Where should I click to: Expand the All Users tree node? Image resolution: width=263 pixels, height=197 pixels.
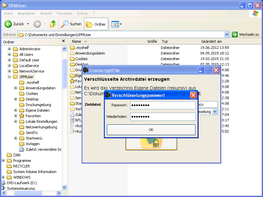10,54
